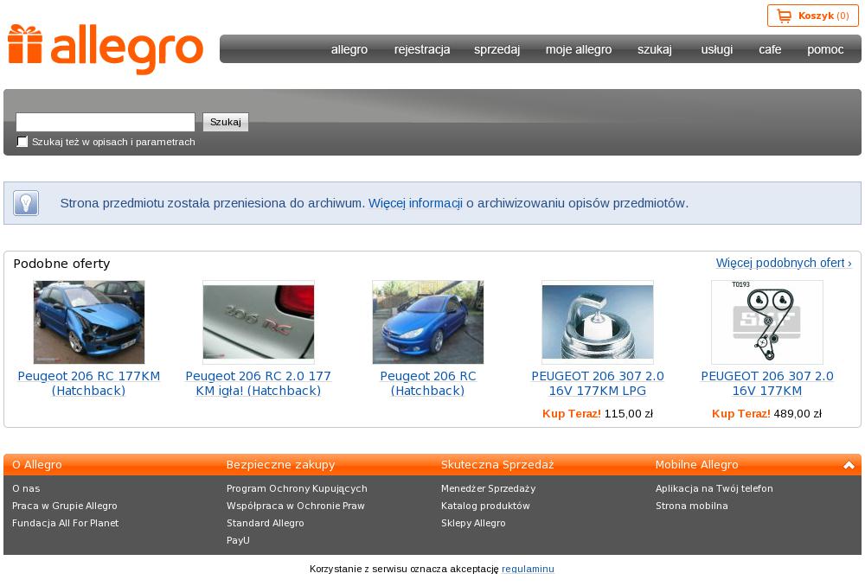Image resolution: width=865 pixels, height=586 pixels.
Task: Click the 'Podobne oferty' section heading
Action: (x=61, y=264)
